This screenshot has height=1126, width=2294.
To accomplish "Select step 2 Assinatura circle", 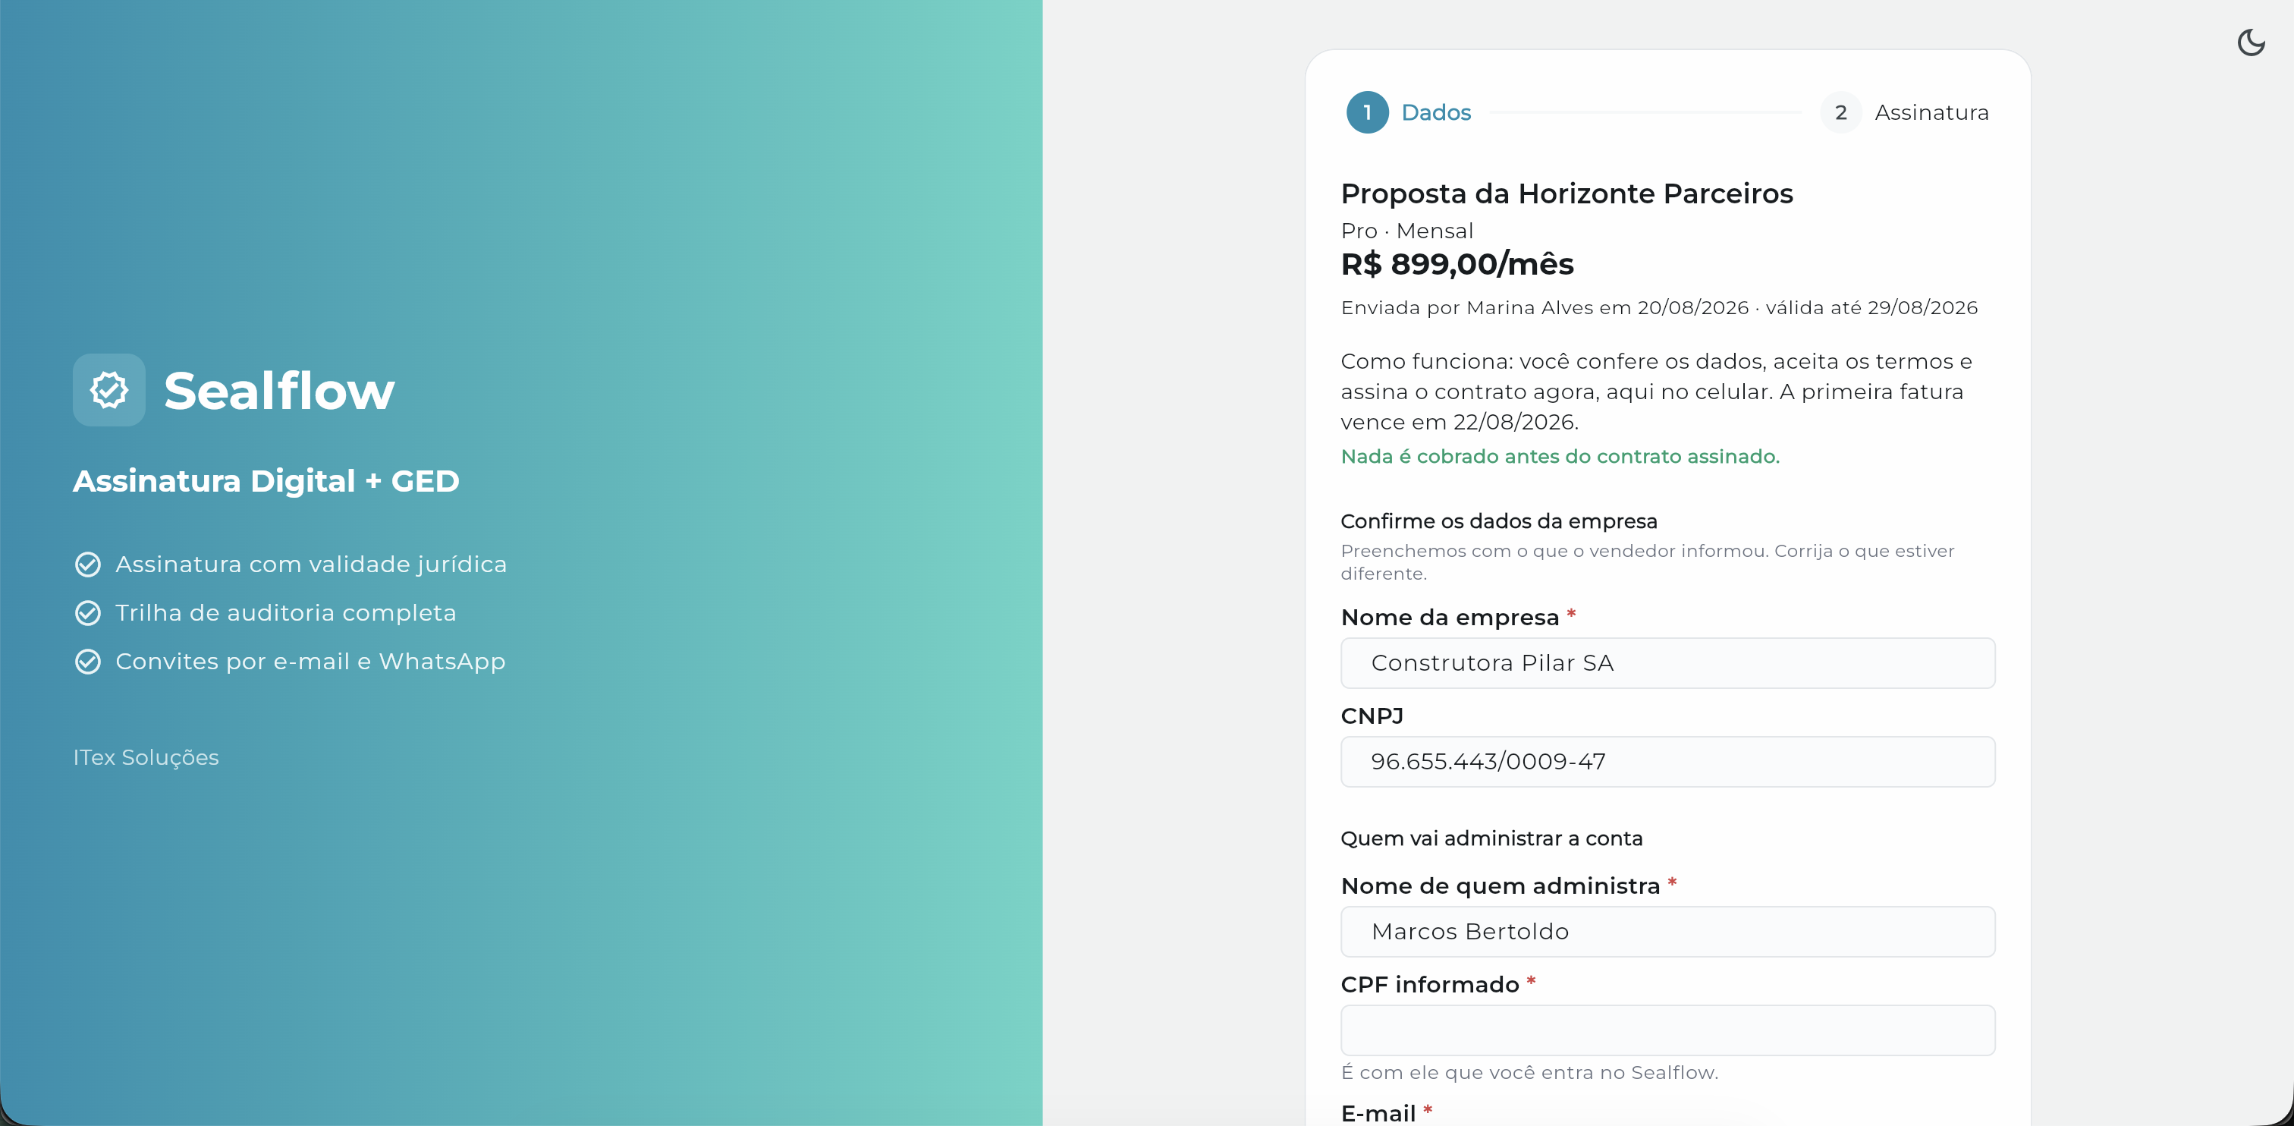I will pyautogui.click(x=1840, y=112).
